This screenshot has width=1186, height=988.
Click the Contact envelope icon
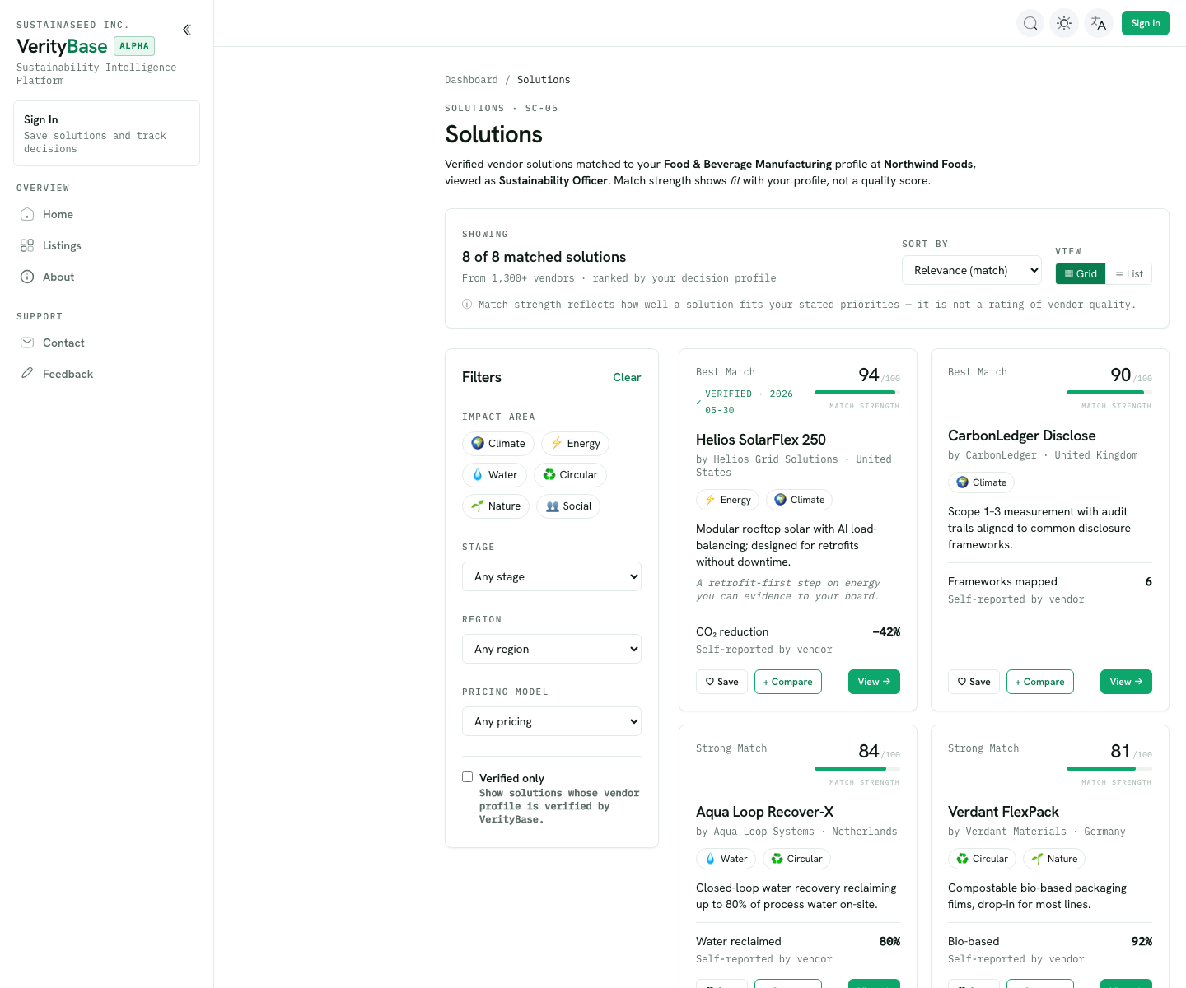(x=27, y=343)
